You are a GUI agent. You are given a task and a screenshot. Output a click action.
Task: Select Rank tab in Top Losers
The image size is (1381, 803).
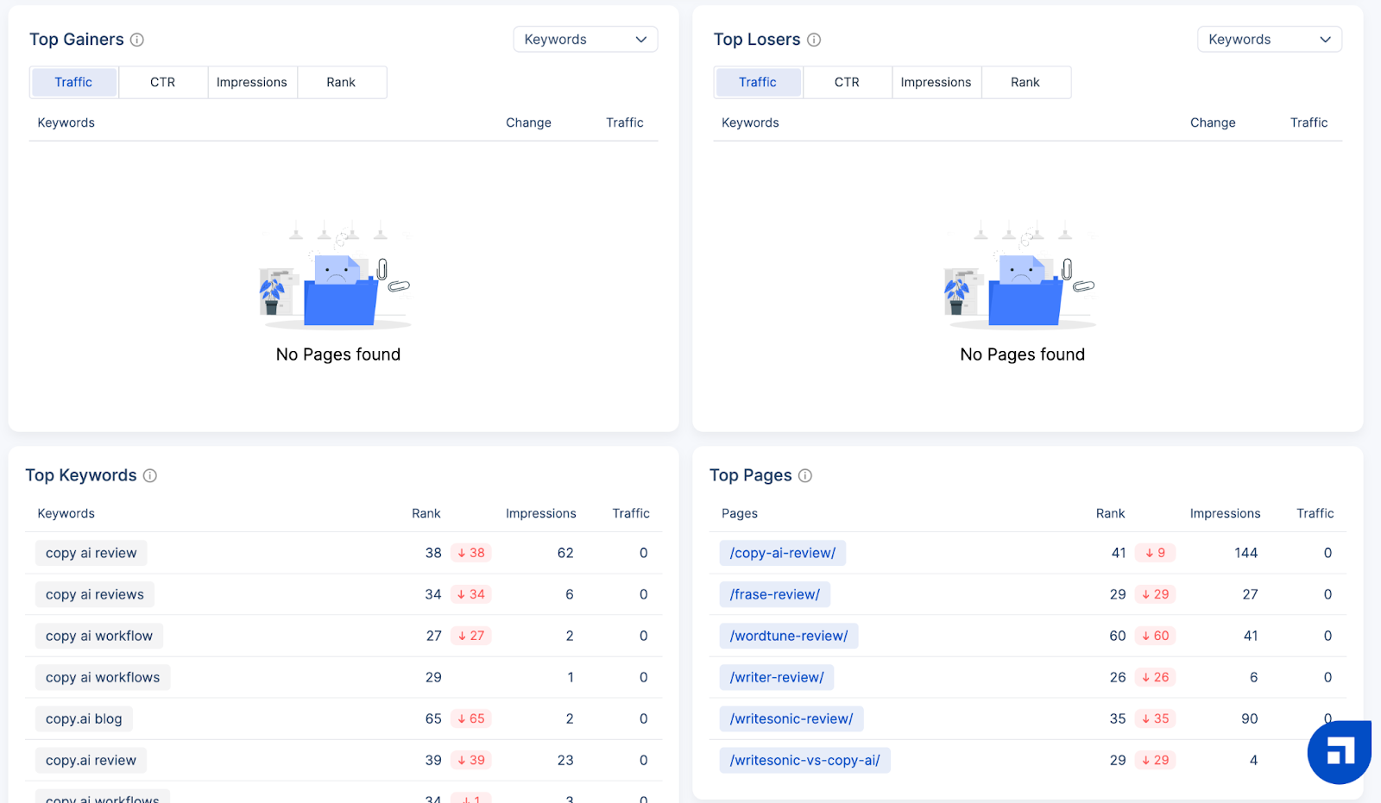pyautogui.click(x=1025, y=82)
